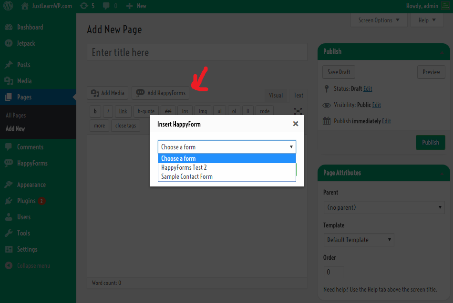Close the Insert HappyForm dialog
Image resolution: width=453 pixels, height=303 pixels.
tap(296, 124)
